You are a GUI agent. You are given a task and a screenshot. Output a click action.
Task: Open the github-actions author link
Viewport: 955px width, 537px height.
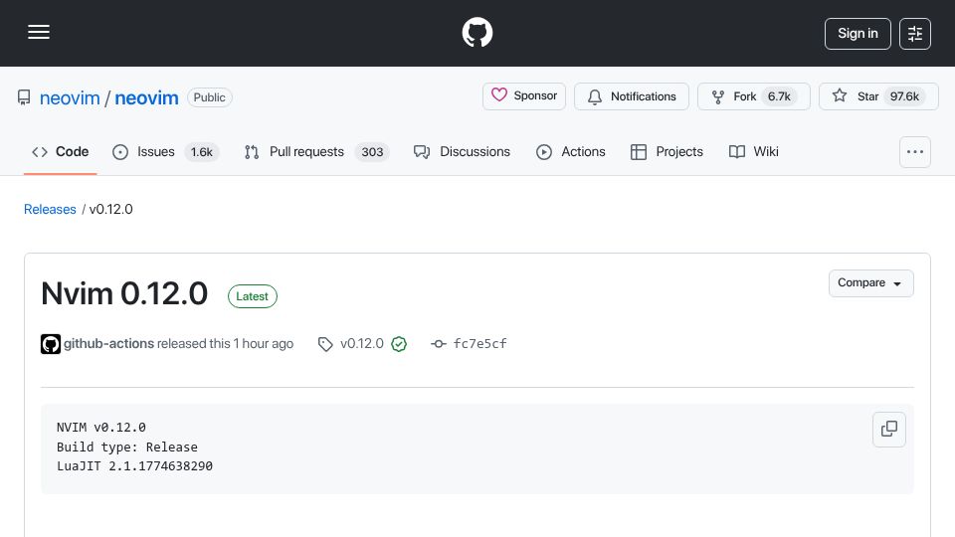(x=109, y=343)
